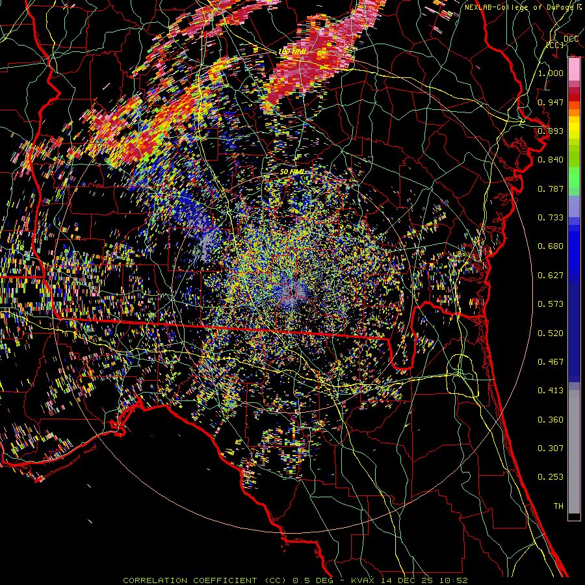585x585 pixels.
Task: Click the 0.680 legend value
Action: click(551, 246)
